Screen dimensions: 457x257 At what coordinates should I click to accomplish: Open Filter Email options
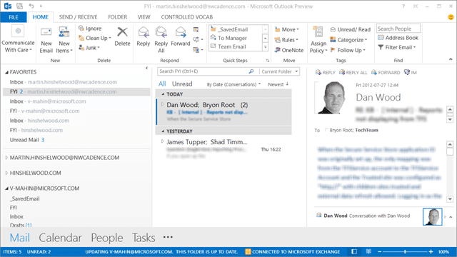pos(397,47)
